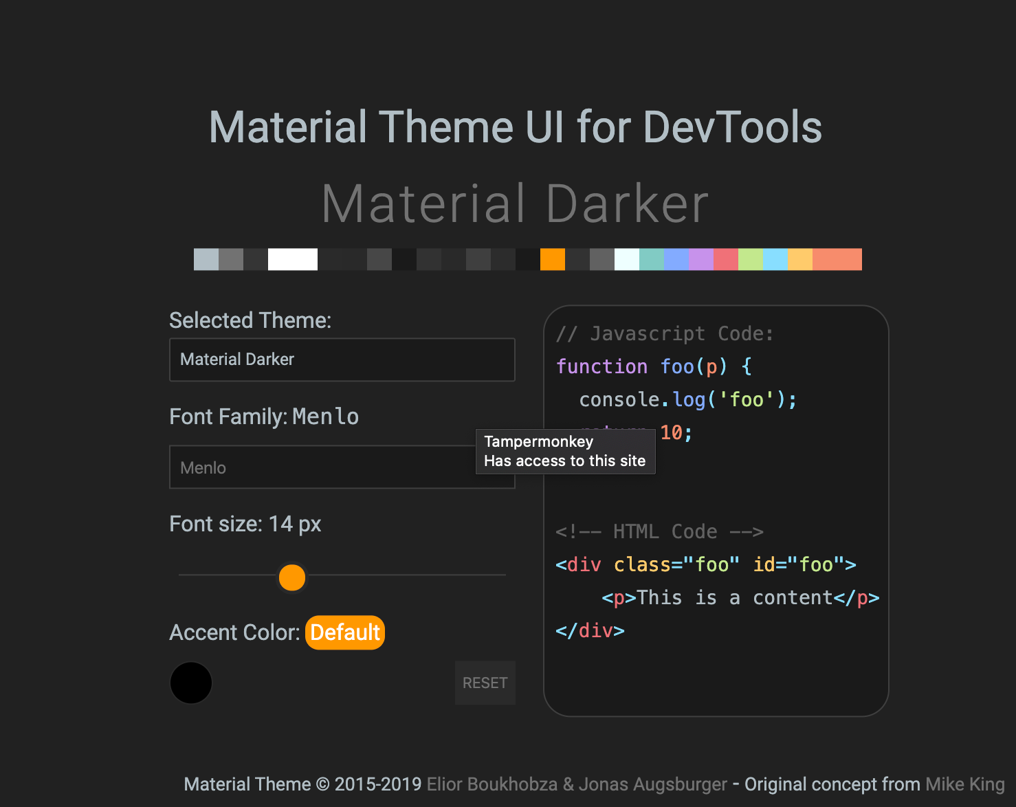This screenshot has height=807, width=1016.
Task: Open the Jonas Augsburger link
Action: point(652,784)
